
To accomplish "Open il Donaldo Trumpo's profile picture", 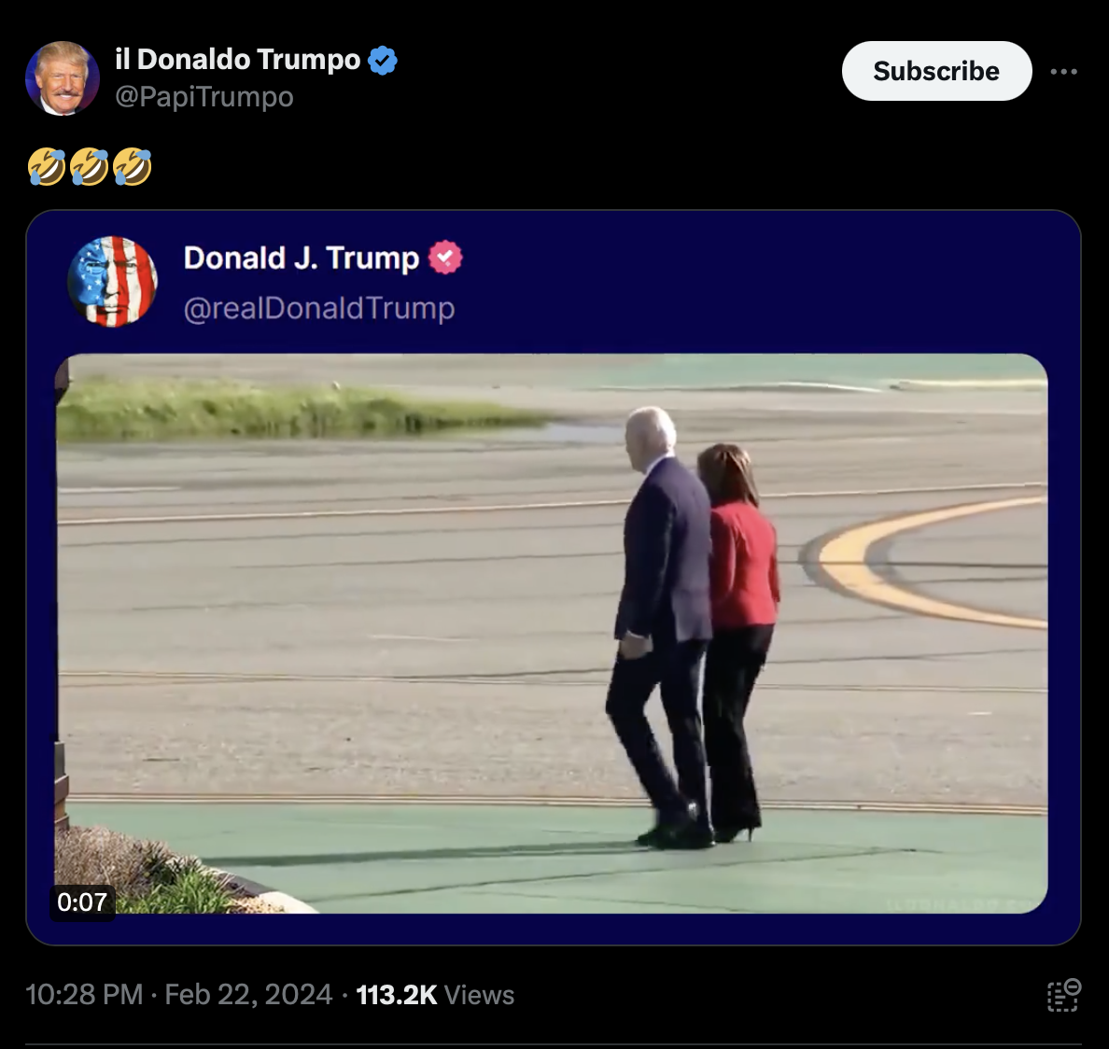I will click(x=63, y=77).
